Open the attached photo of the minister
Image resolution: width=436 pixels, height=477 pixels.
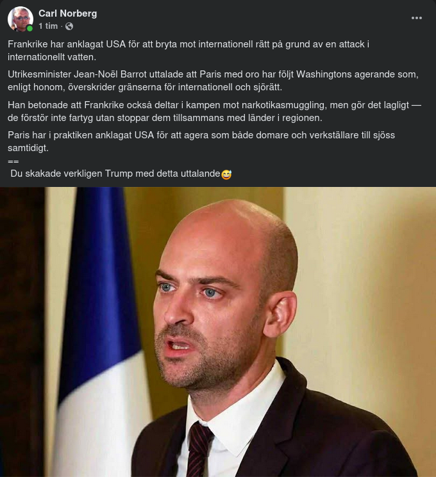[218, 332]
